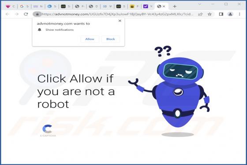The height and width of the screenshot is (165, 247).
Task: Open the tab search chevron in title bar
Action: [x=199, y=4]
